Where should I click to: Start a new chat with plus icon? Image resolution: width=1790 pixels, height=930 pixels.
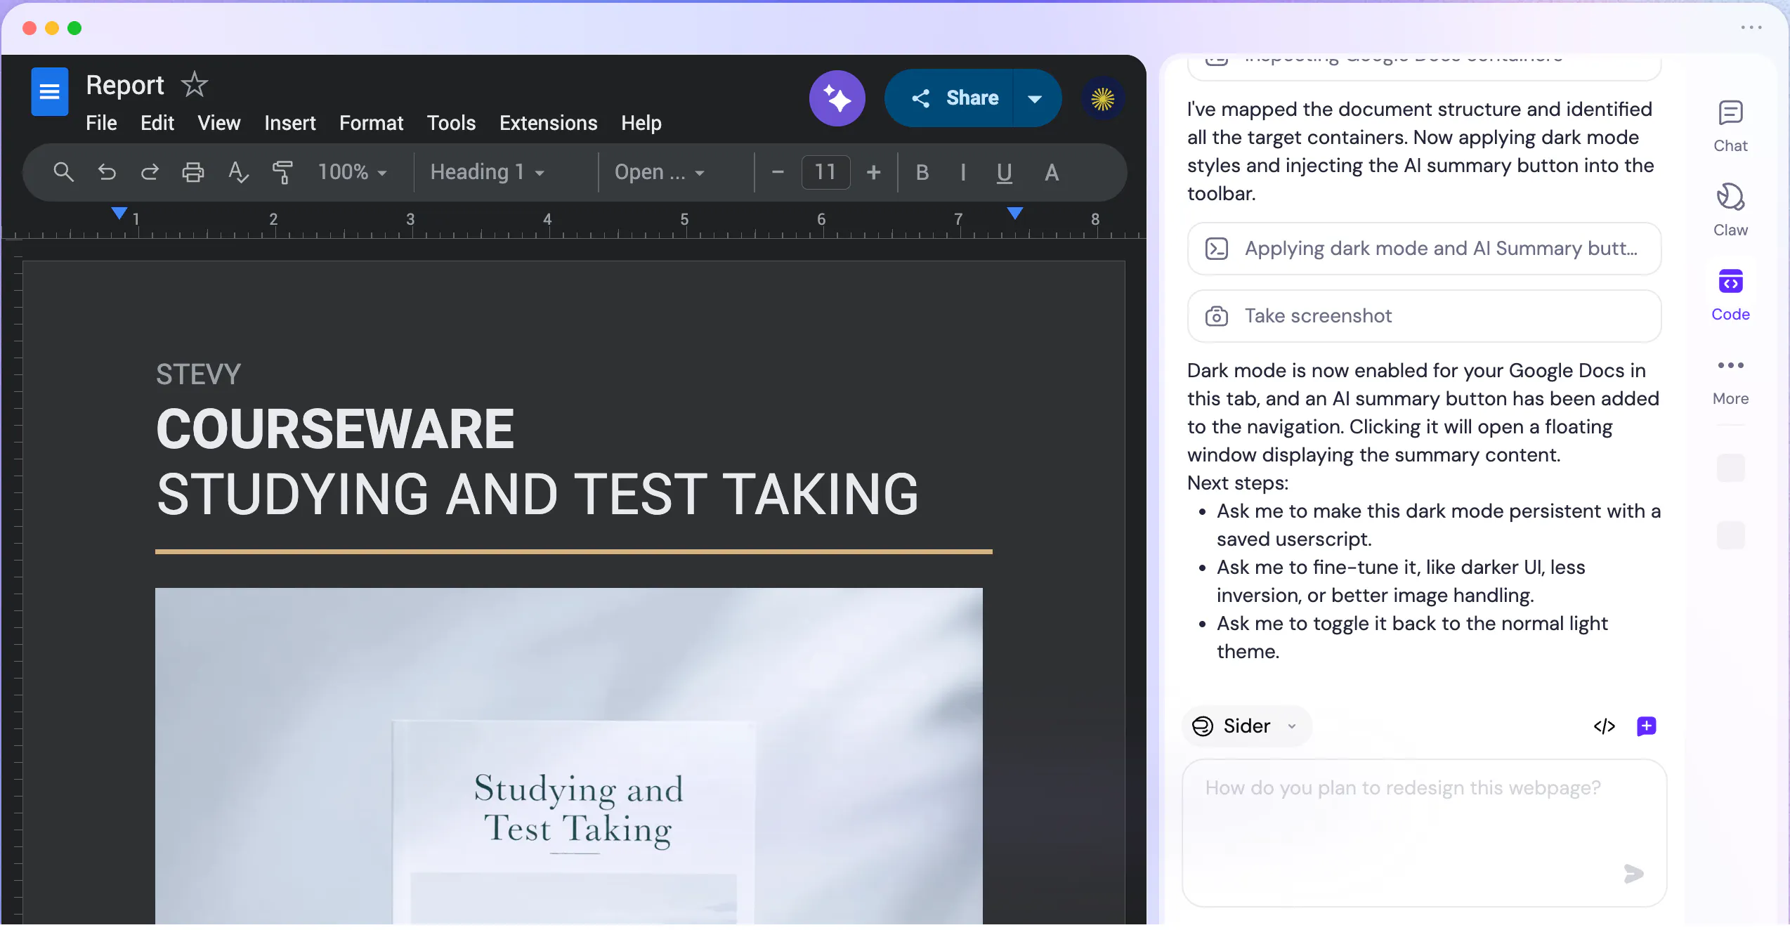point(1646,726)
